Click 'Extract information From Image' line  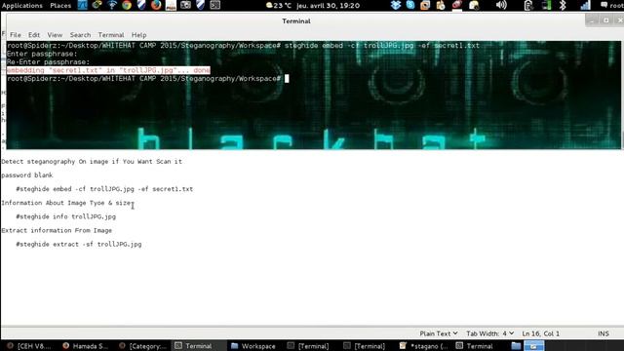57,230
